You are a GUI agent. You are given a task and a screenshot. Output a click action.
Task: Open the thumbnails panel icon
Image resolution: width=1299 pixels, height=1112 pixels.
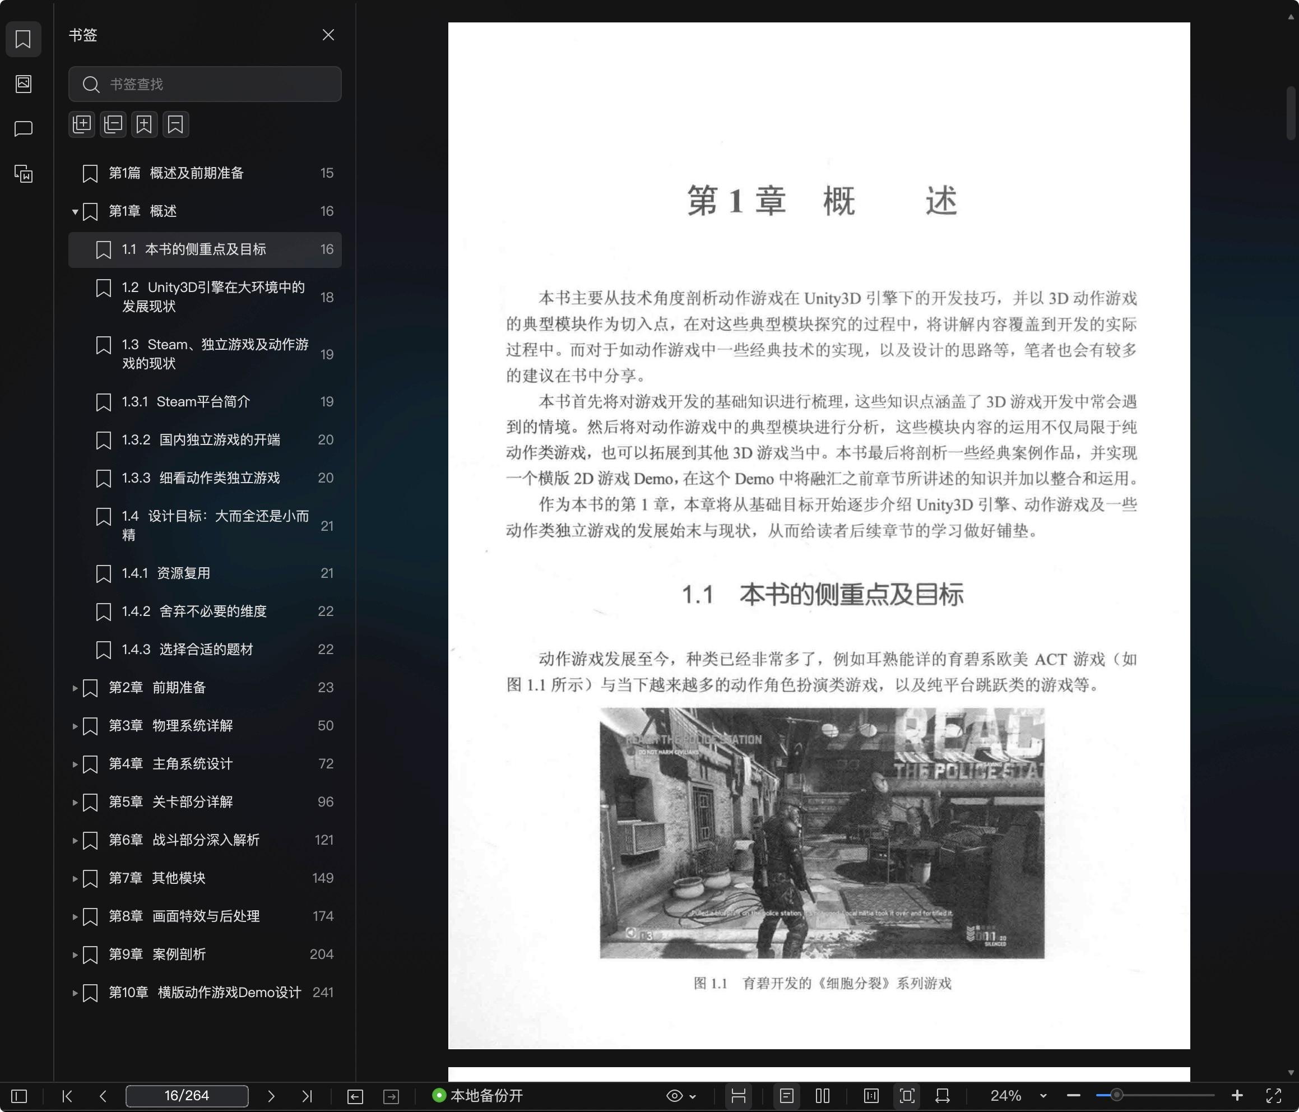pyautogui.click(x=23, y=84)
